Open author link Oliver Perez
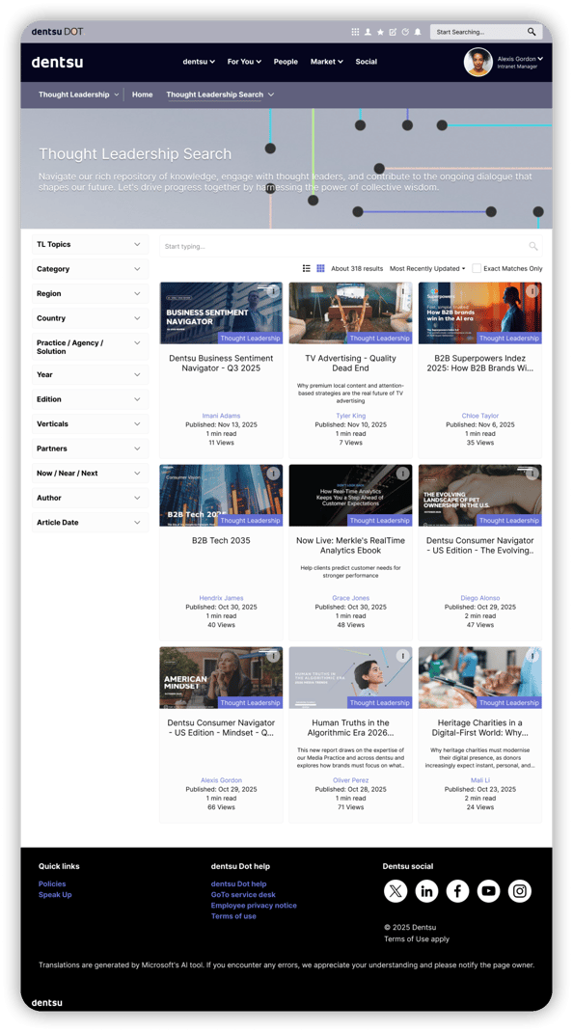573x1032 pixels. click(x=350, y=780)
